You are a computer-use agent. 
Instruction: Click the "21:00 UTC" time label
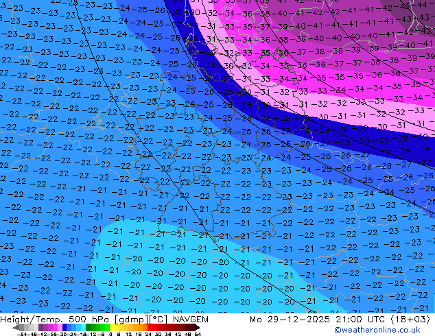360,320
